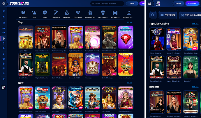
Task: Open the PROVIDERS pill in mobile view
Action: click(168, 15)
